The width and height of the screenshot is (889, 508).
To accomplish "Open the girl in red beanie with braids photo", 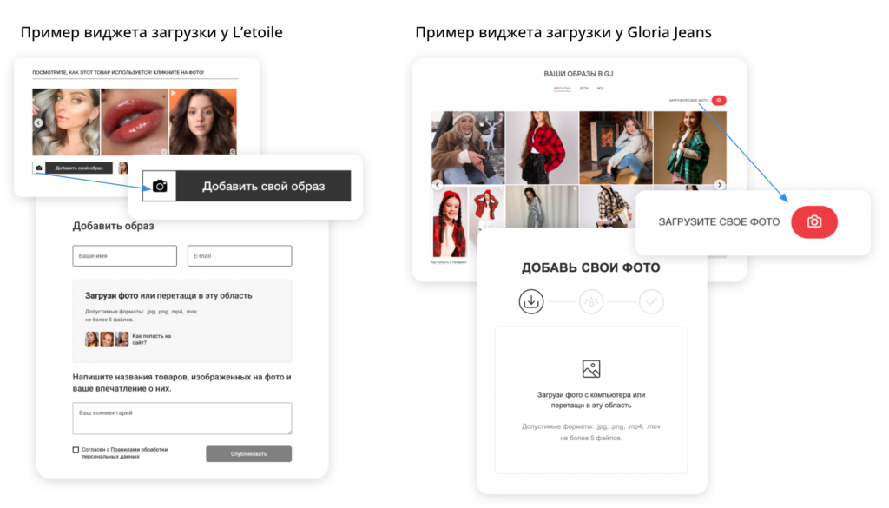I will click(450, 222).
